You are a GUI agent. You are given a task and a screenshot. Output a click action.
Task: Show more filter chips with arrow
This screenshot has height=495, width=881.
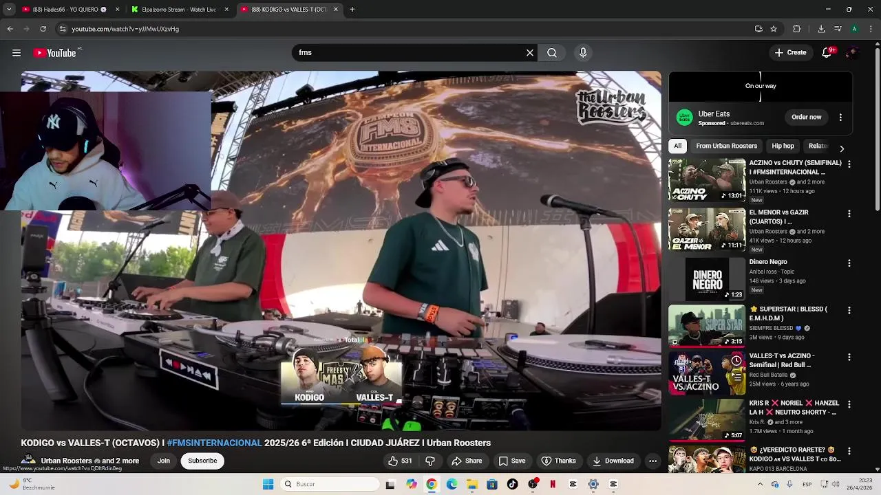coord(841,148)
